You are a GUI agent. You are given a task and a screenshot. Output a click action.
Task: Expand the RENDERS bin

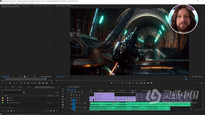click(5, 100)
